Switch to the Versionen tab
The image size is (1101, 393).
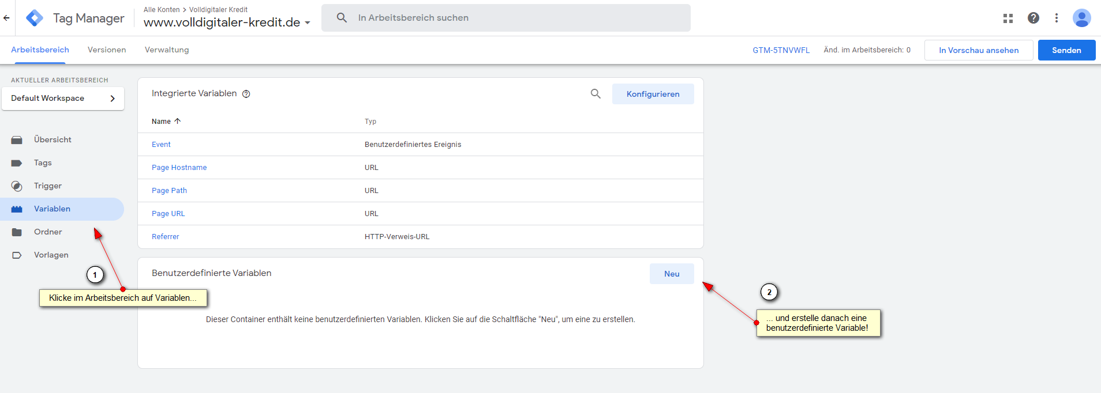click(107, 50)
